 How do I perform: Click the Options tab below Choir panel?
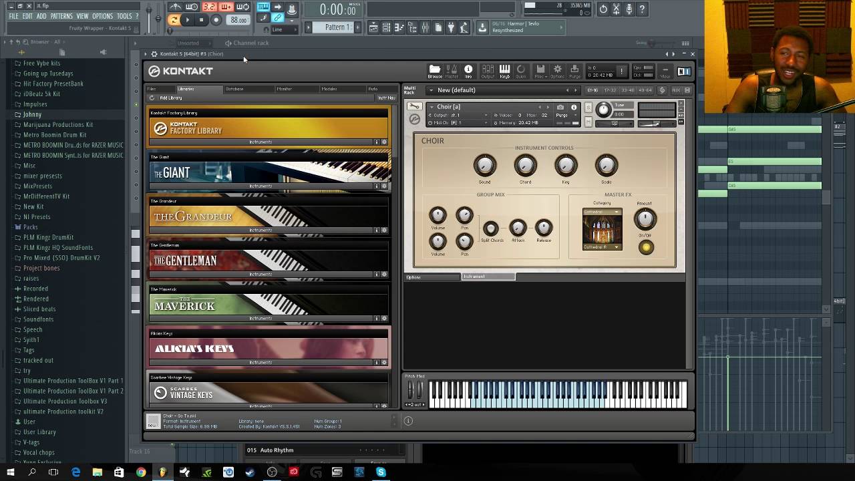click(x=432, y=277)
